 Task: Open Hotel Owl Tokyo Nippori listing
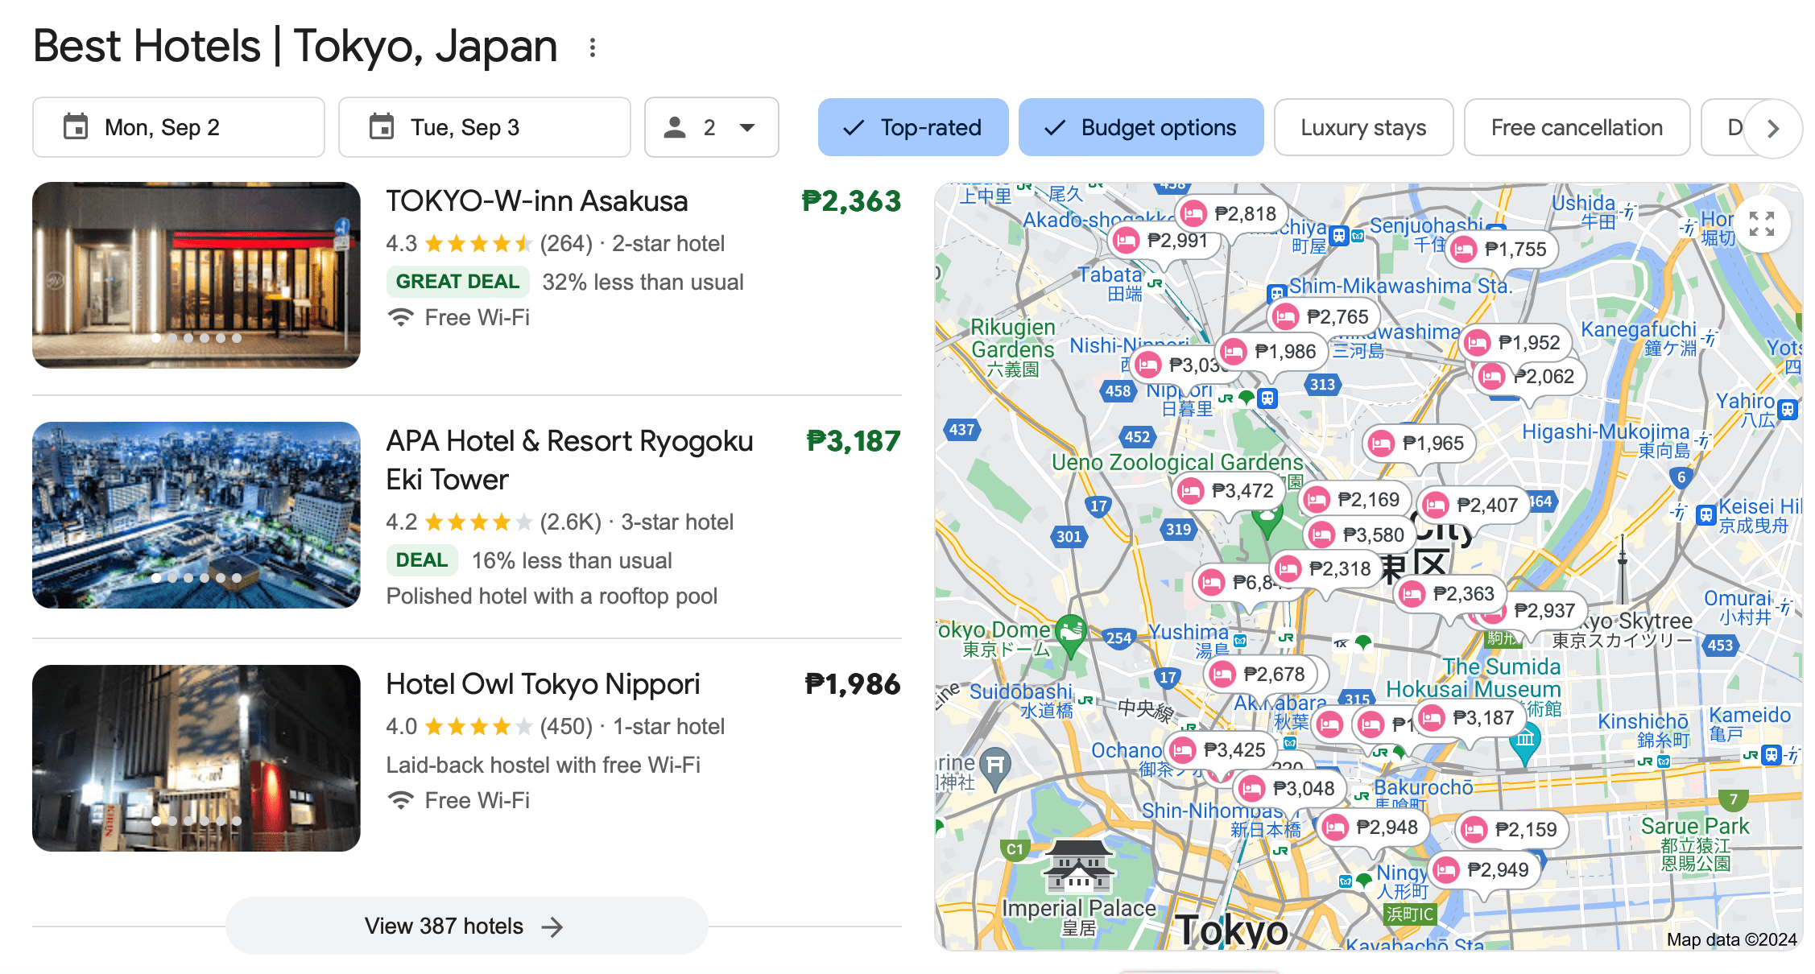(543, 684)
